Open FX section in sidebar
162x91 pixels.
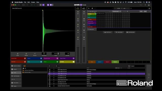coord(16,79)
